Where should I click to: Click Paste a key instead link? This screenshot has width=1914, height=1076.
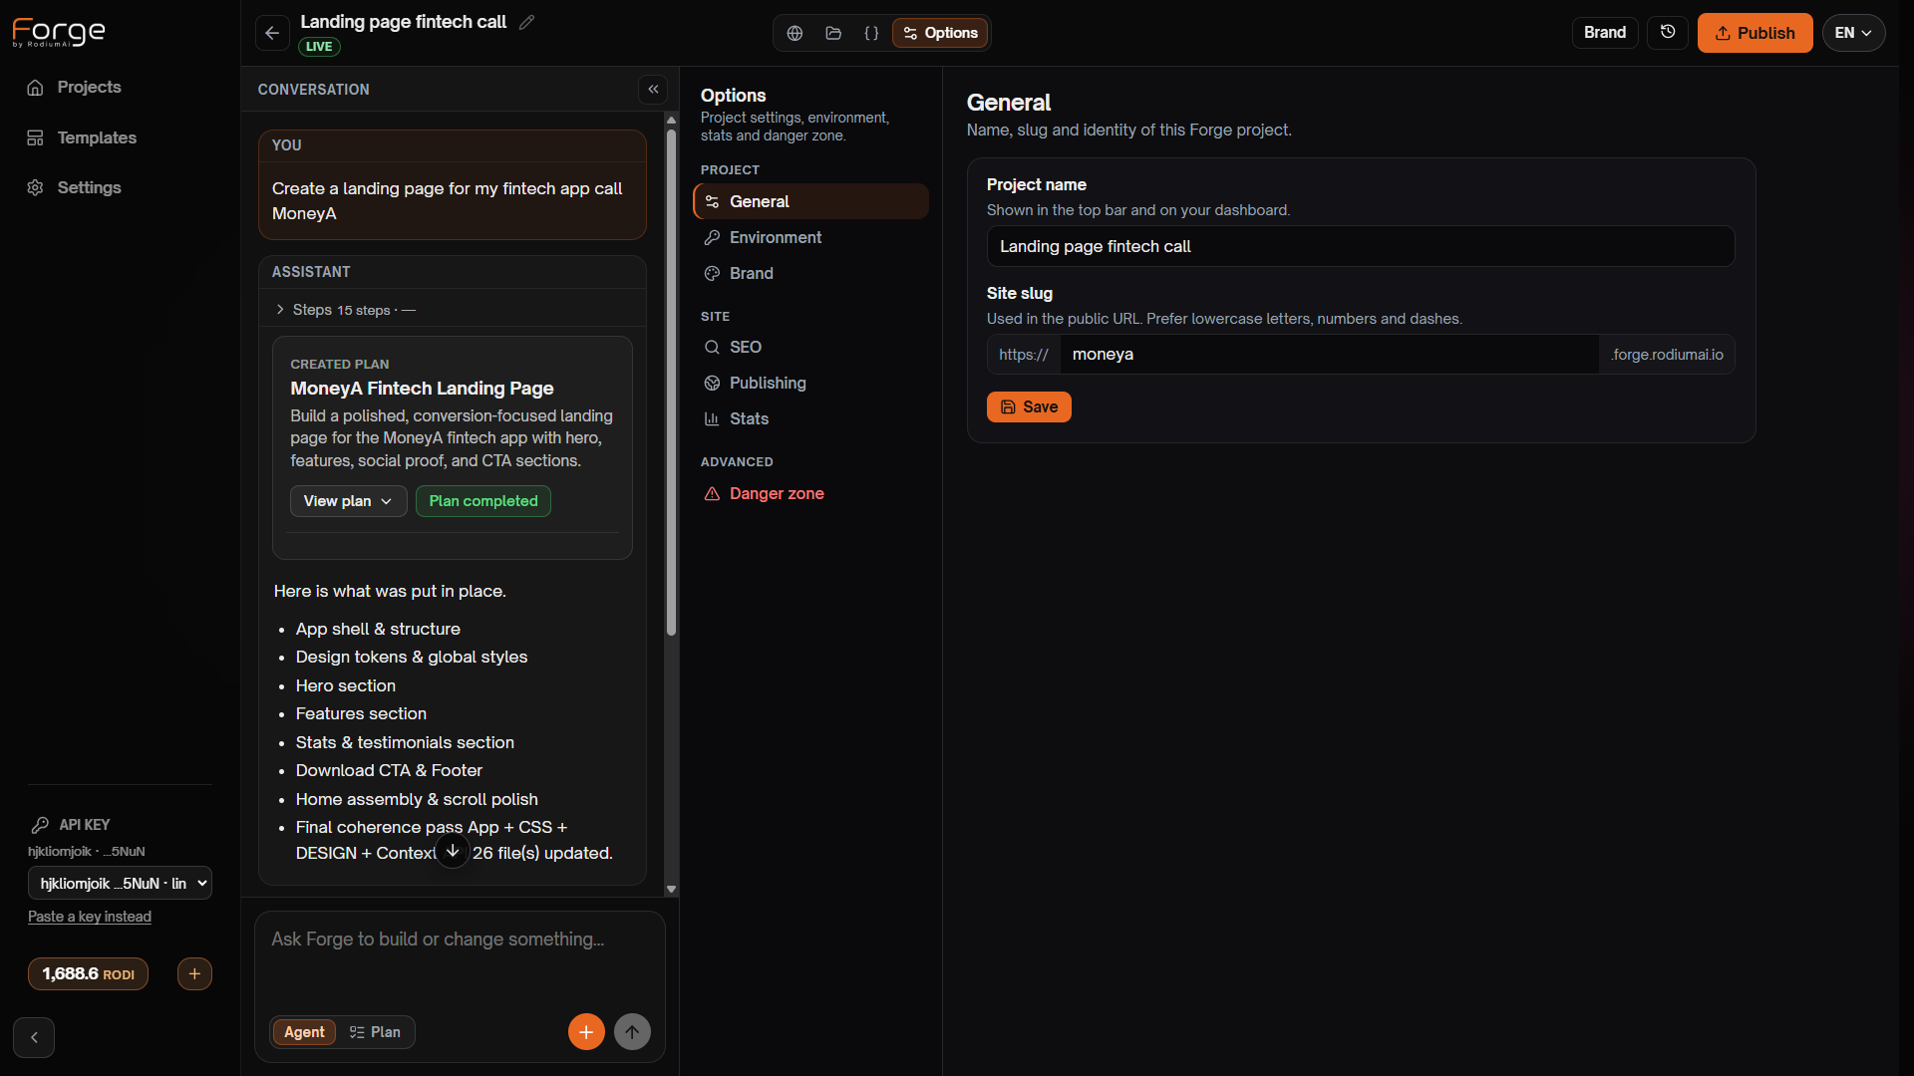tap(90, 917)
